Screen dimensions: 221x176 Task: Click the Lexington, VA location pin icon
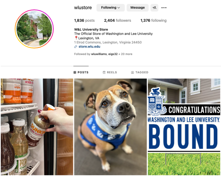point(76,38)
